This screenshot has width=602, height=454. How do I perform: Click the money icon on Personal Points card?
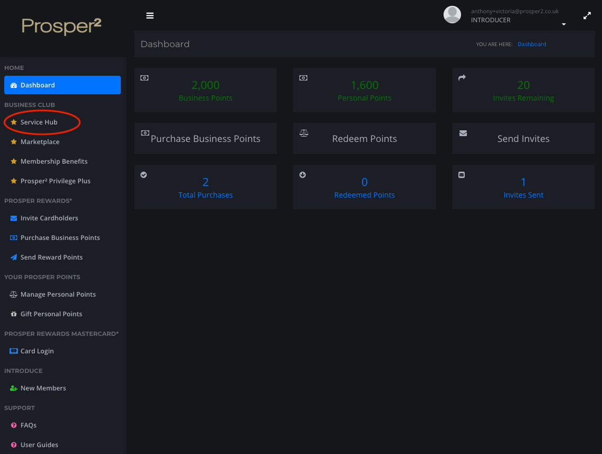[x=303, y=78]
